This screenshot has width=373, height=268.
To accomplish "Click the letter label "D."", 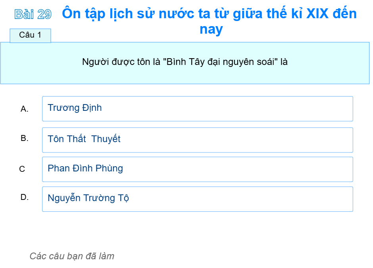I will (x=25, y=199).
